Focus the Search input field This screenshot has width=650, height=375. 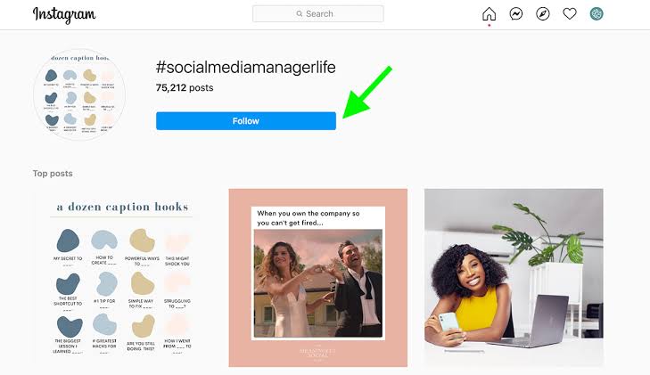pyautogui.click(x=318, y=13)
